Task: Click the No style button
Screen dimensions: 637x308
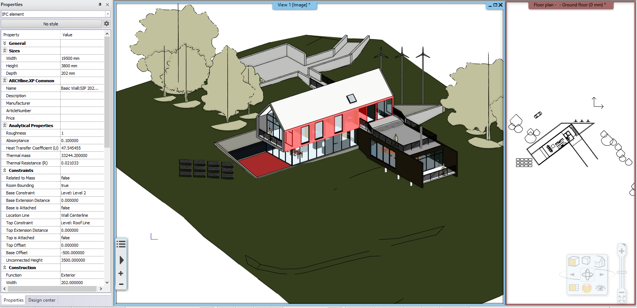Action: 51,24
